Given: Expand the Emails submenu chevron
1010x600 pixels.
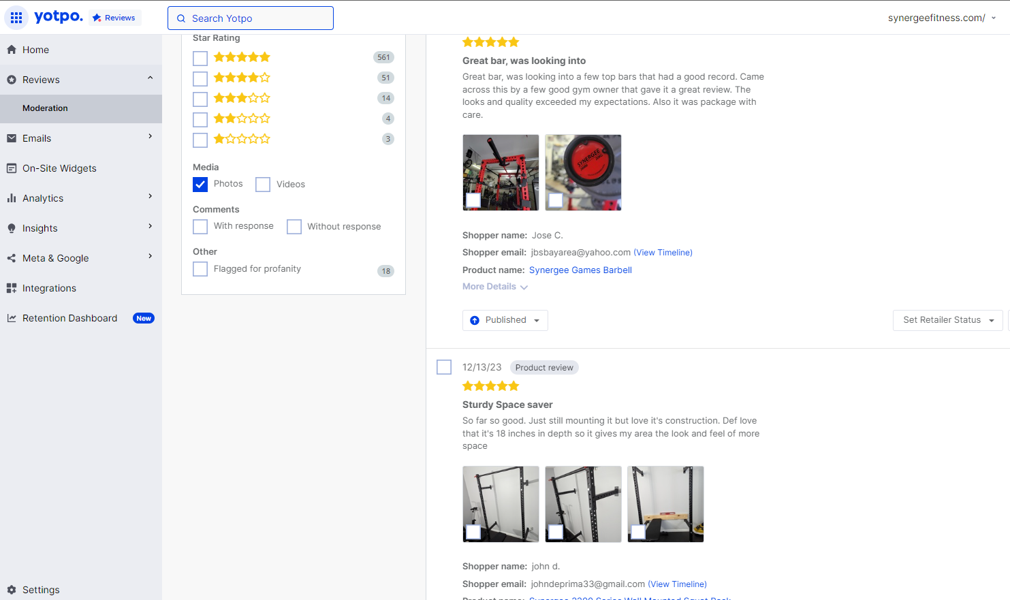Looking at the screenshot, I should tap(151, 137).
